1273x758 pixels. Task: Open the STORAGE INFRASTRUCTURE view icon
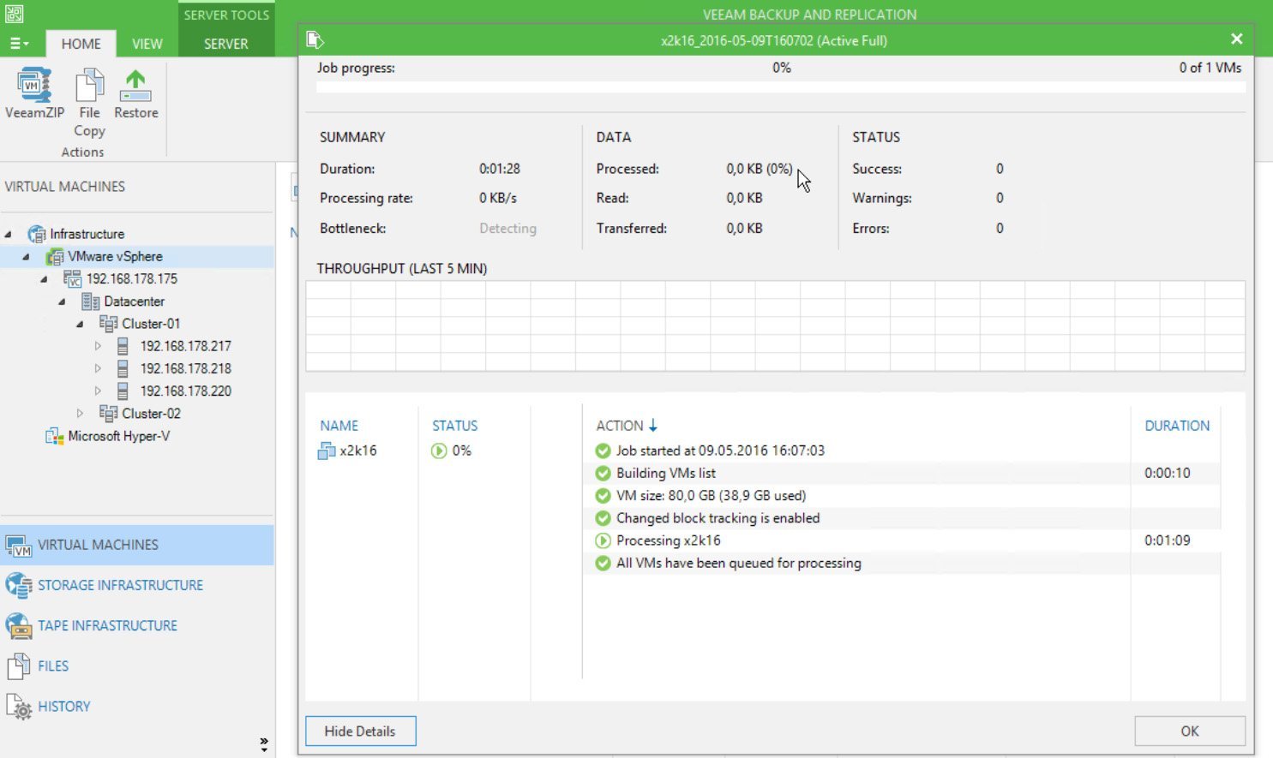tap(18, 585)
